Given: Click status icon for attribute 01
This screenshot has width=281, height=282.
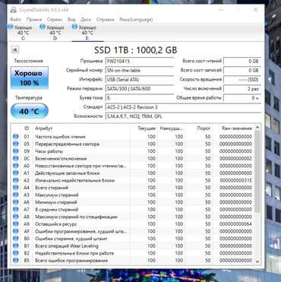Looking at the screenshot, I should point(16,137).
